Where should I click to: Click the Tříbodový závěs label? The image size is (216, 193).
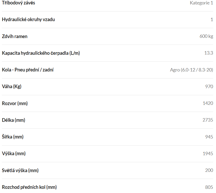click(x=18, y=3)
